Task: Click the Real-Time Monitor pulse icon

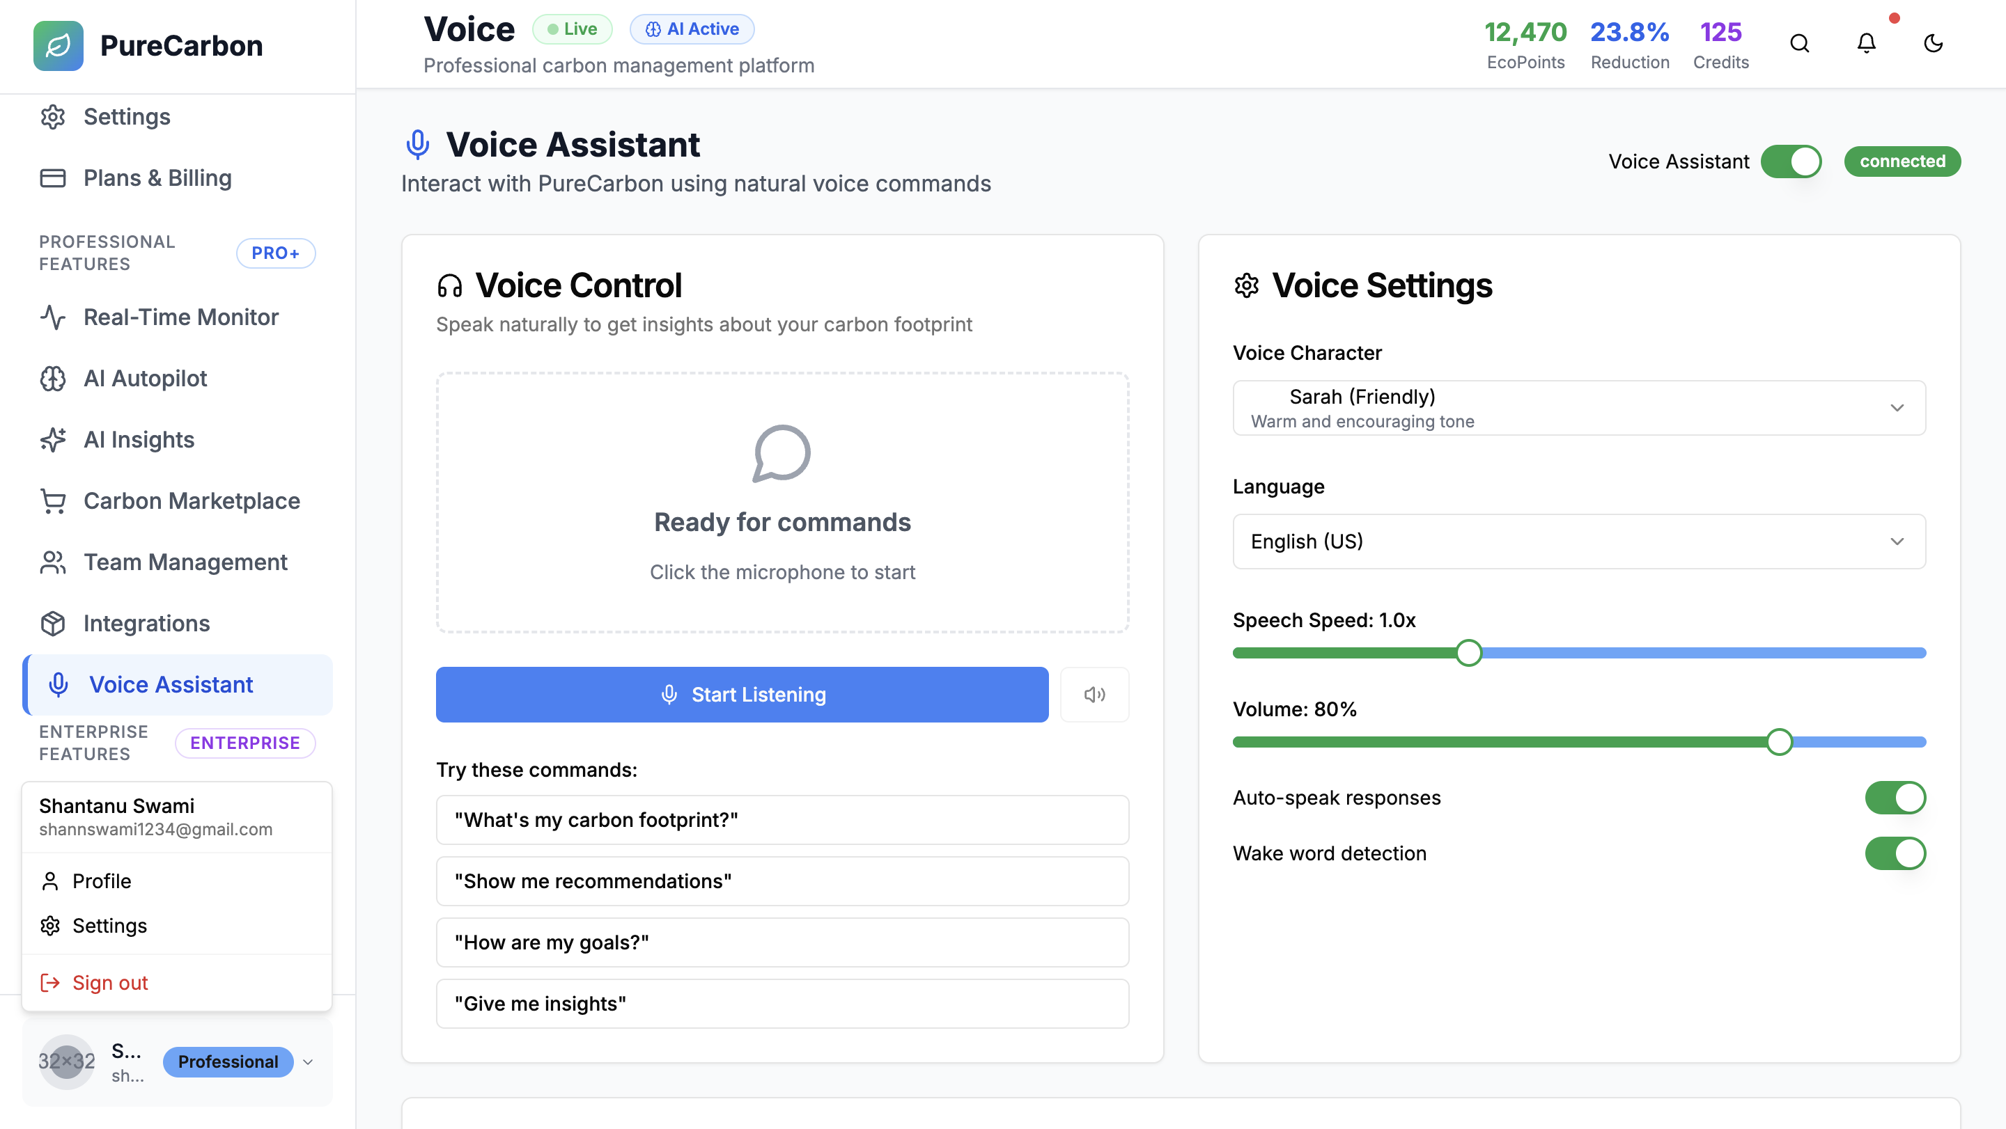Action: 53,317
